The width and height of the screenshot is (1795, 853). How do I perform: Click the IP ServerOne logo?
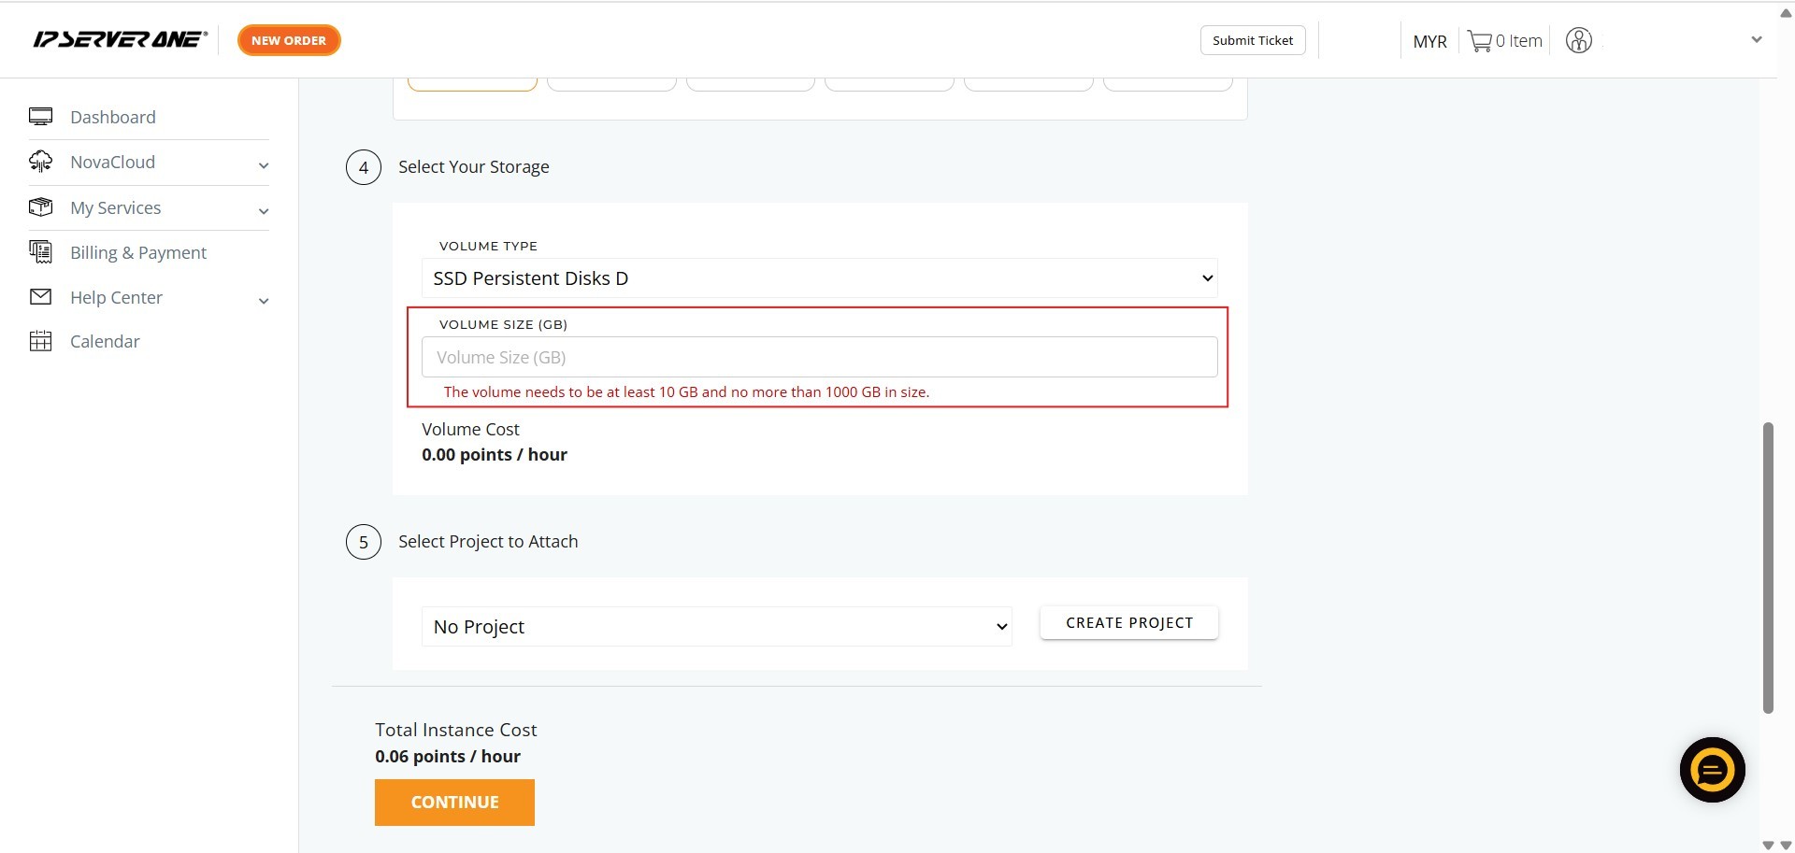coord(120,39)
